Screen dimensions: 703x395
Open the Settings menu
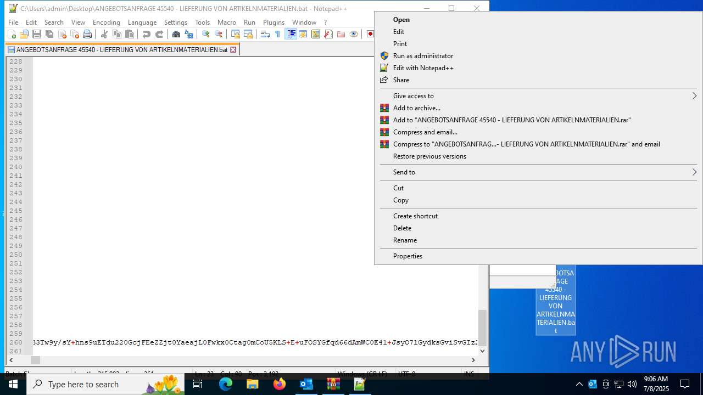[176, 22]
